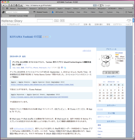Click the vertical scrollbar thumb
The height and width of the screenshot is (140, 135).
point(133,20)
